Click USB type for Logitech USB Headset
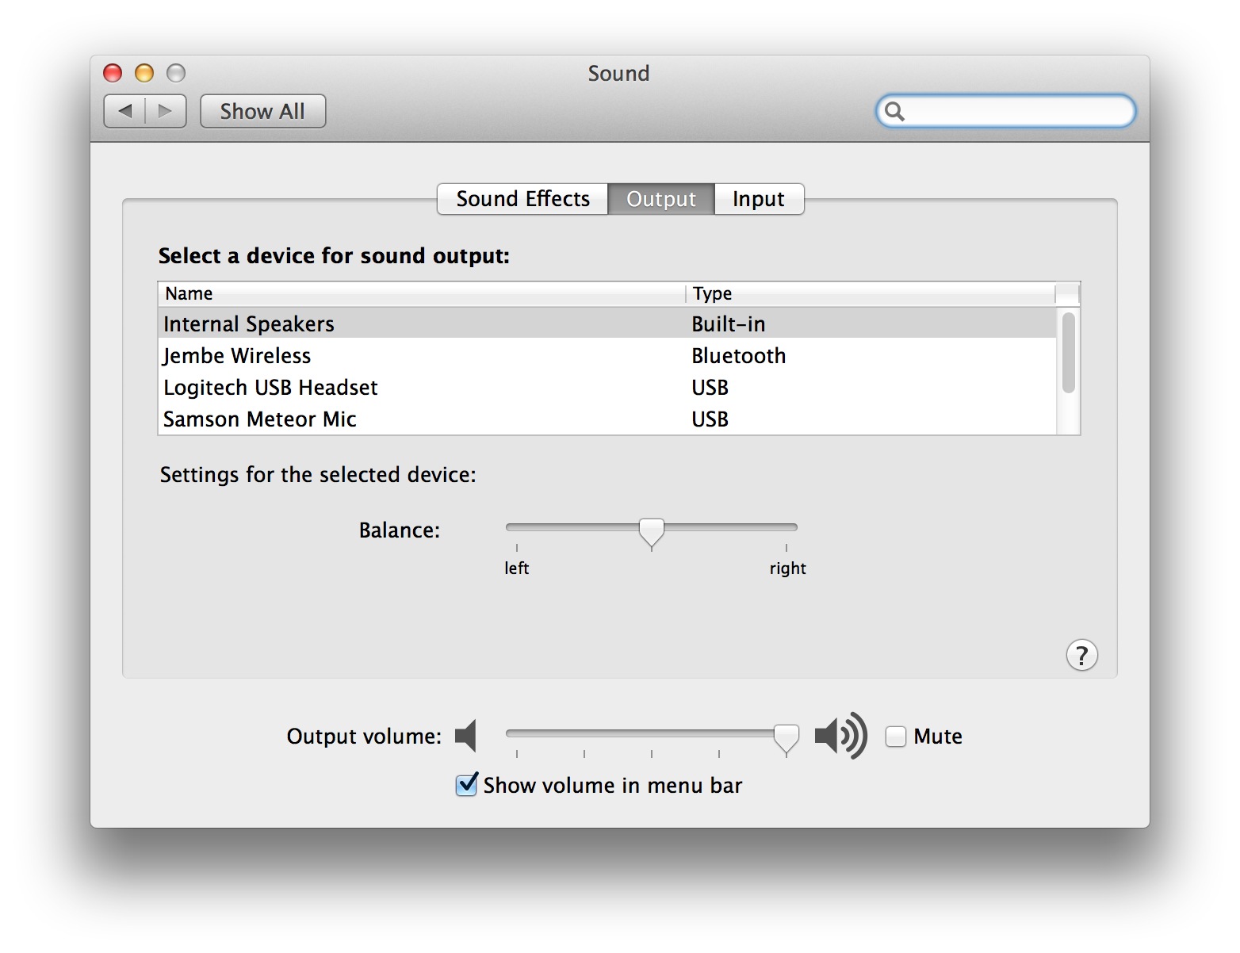 pos(710,388)
